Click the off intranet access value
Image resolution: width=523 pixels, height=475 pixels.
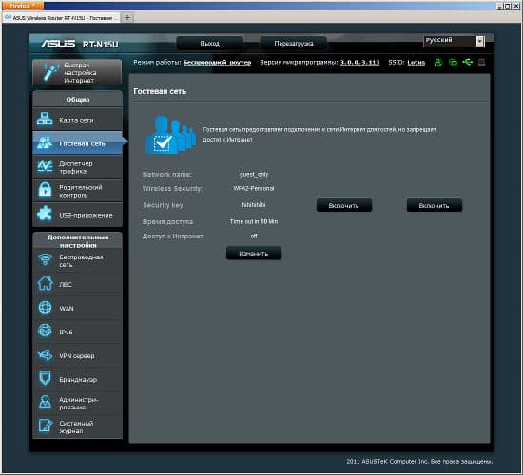254,236
